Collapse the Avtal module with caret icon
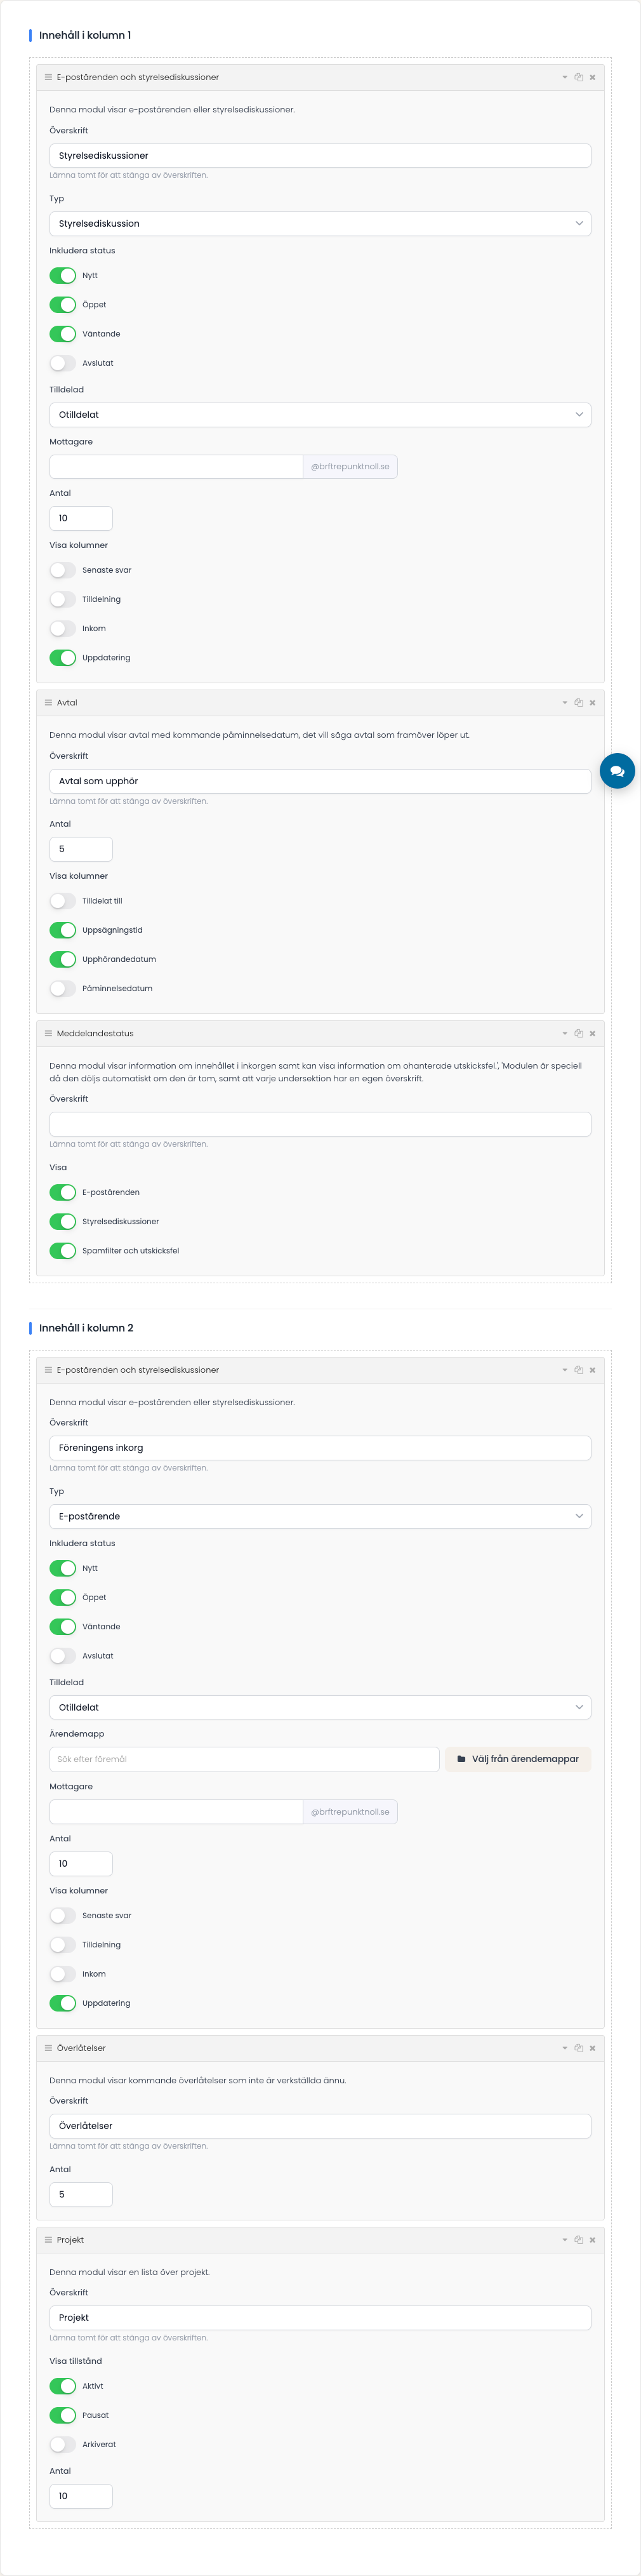641x2576 pixels. click(x=564, y=702)
